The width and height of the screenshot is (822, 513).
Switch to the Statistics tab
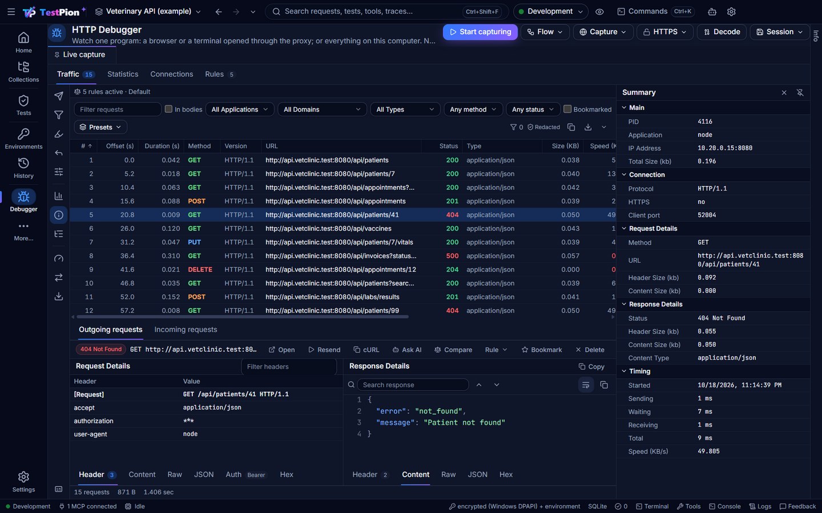click(123, 74)
